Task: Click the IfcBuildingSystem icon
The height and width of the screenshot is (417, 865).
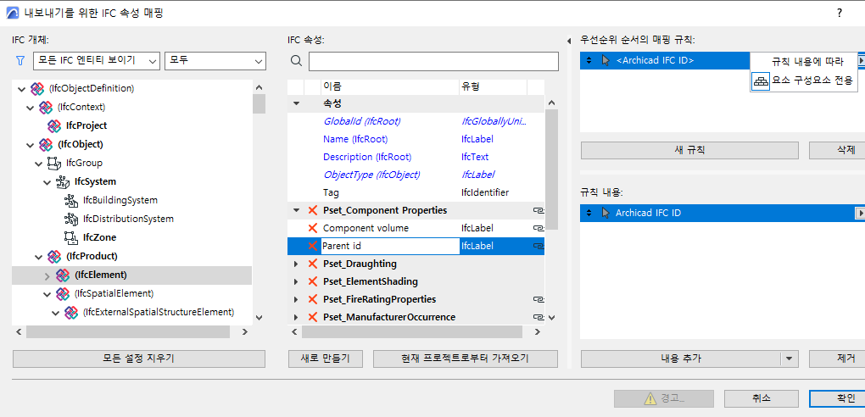Action: (x=70, y=200)
